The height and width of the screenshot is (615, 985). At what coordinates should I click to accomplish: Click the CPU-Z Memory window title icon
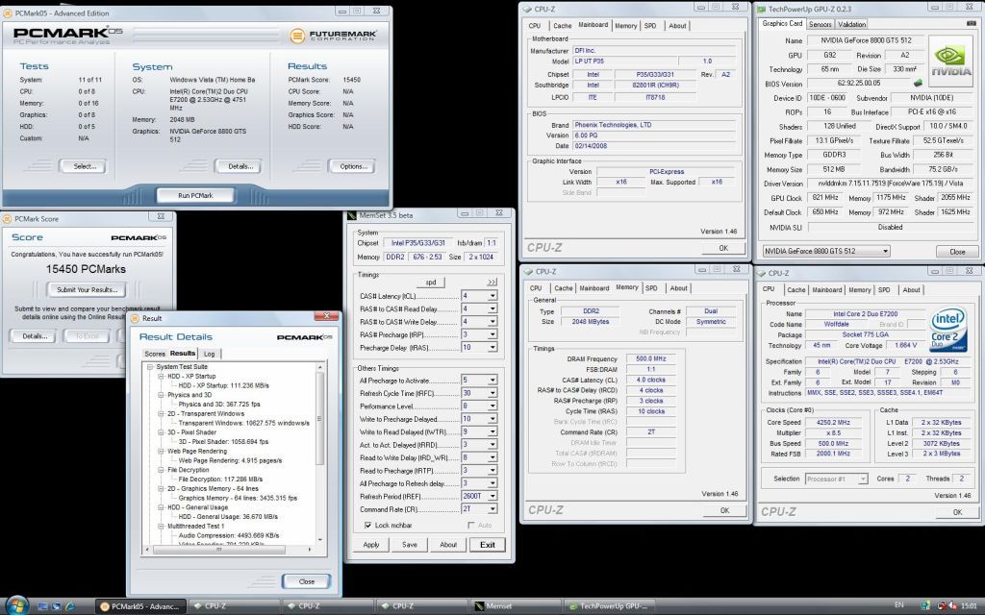click(x=528, y=271)
